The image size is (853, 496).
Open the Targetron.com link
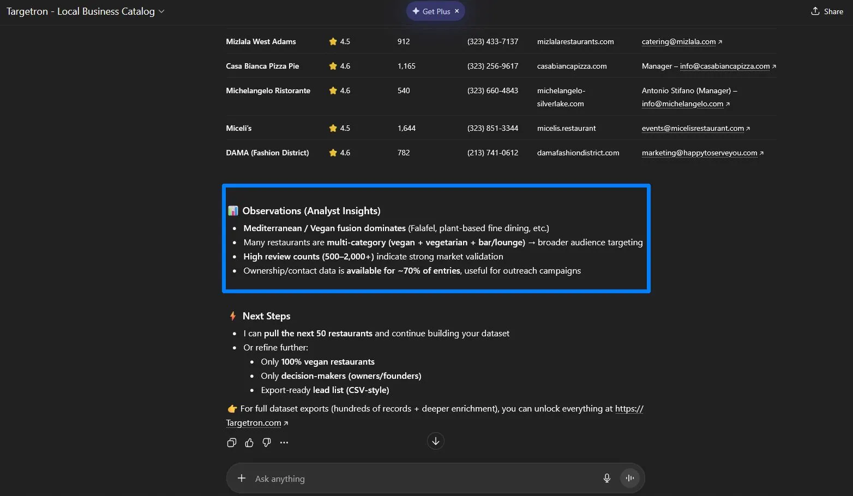[254, 423]
